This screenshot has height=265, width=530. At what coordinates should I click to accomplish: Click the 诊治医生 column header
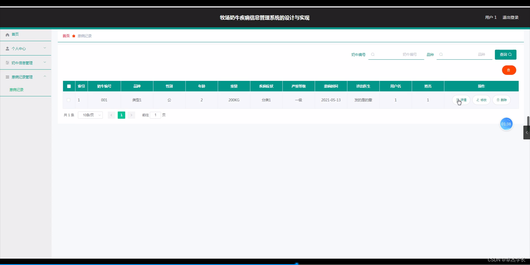363,86
